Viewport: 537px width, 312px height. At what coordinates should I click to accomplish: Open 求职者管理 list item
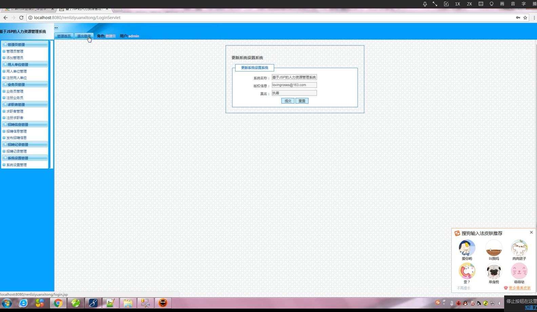pyautogui.click(x=15, y=111)
